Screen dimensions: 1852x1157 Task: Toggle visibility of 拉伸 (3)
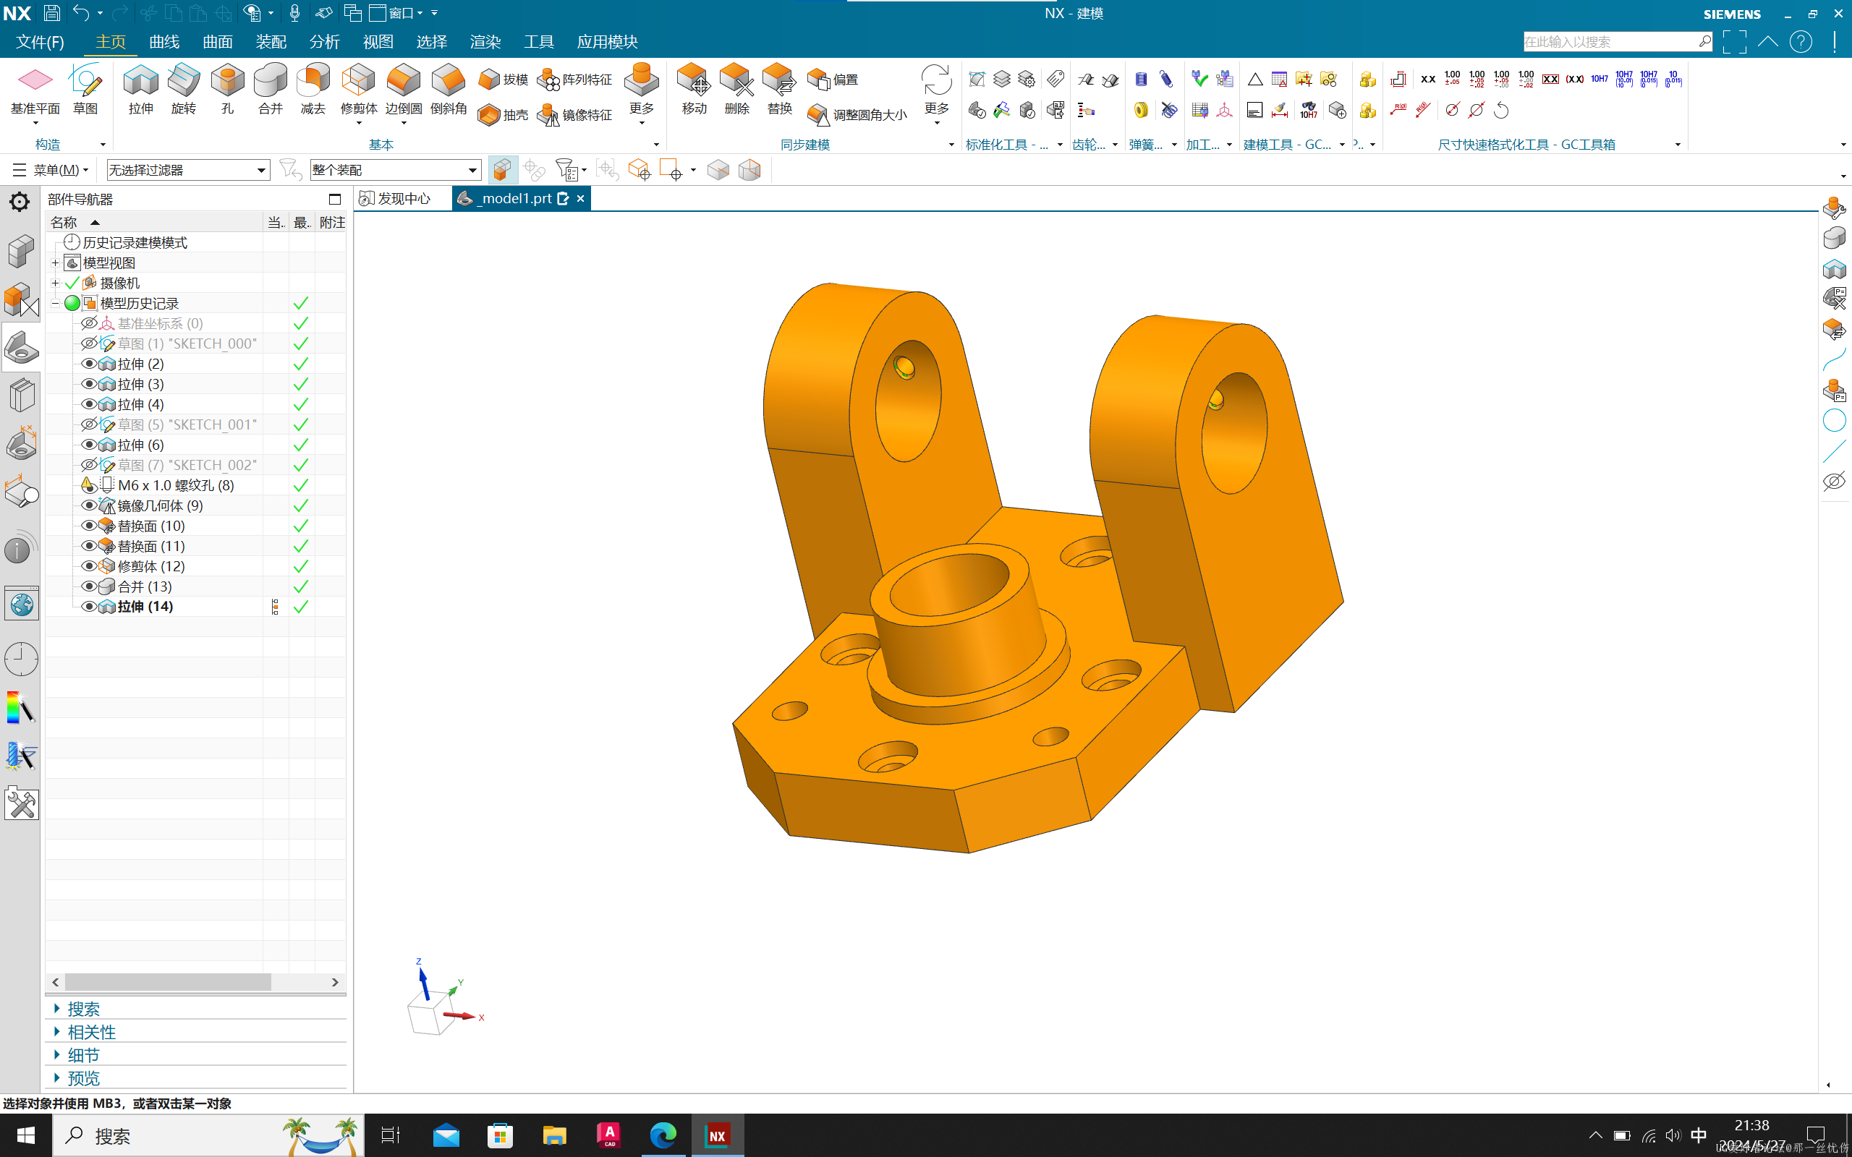[x=89, y=383]
